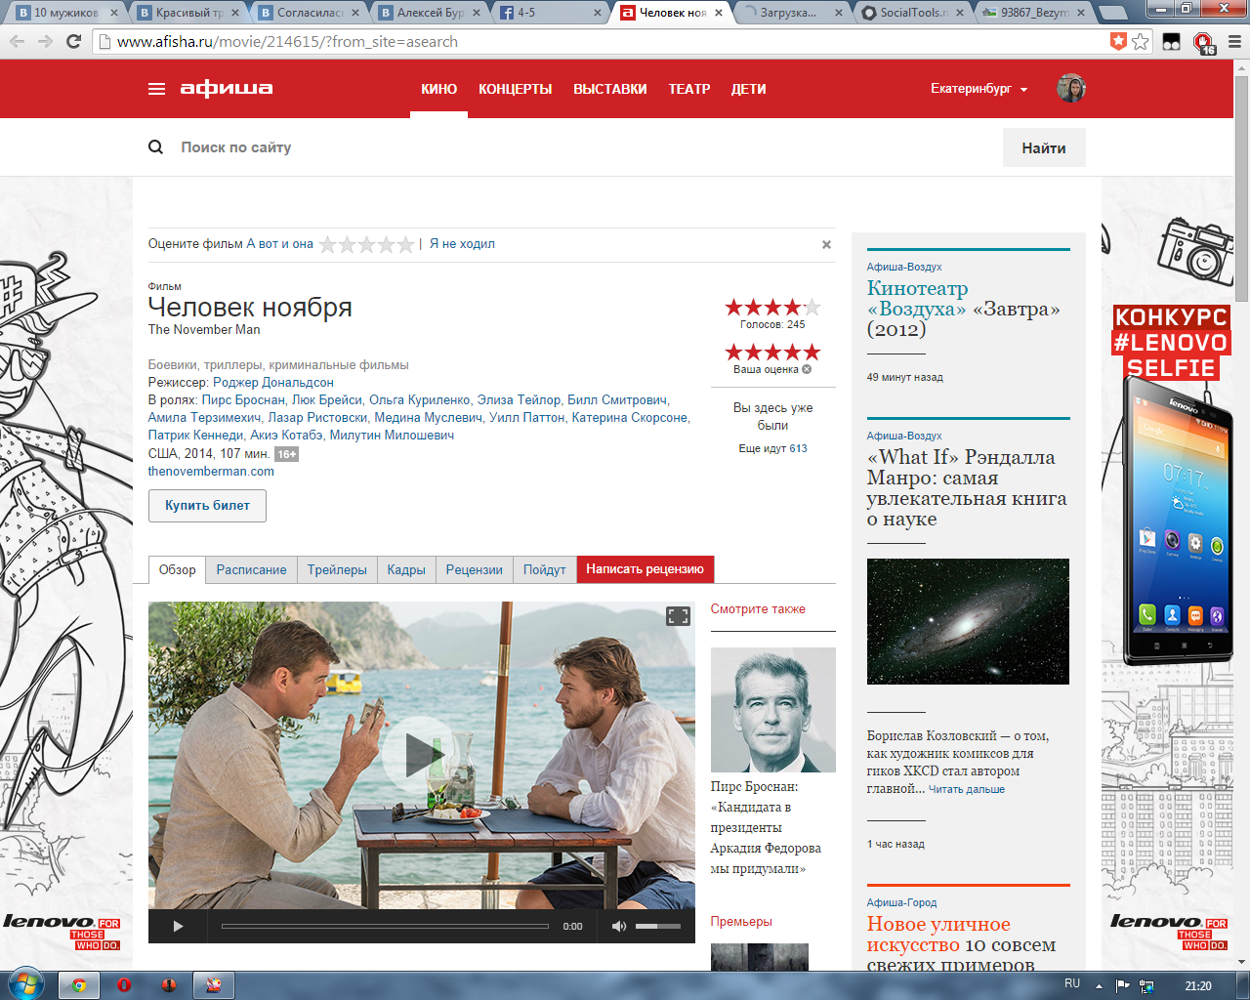Image resolution: width=1250 pixels, height=1000 pixels.
Task: Click the Еще идут 613 link
Action: [772, 448]
